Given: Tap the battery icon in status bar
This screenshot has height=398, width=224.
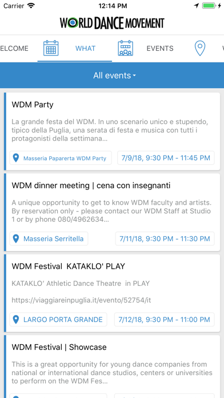Looking at the screenshot, I should [x=209, y=6].
